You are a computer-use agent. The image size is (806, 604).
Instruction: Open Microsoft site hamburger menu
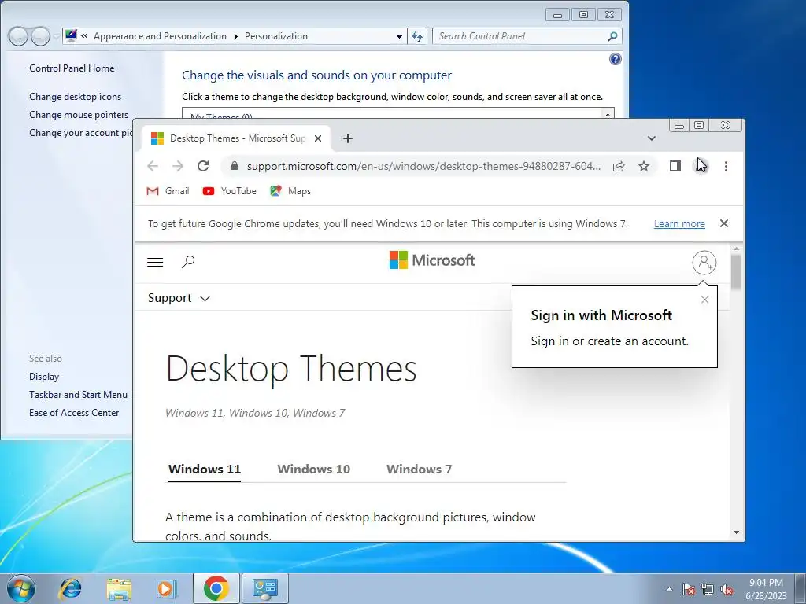coord(155,262)
